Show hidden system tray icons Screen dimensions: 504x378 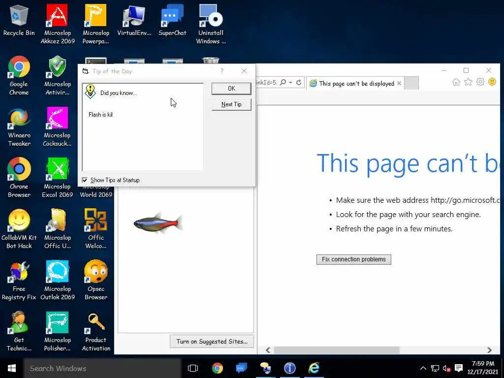tap(423, 368)
